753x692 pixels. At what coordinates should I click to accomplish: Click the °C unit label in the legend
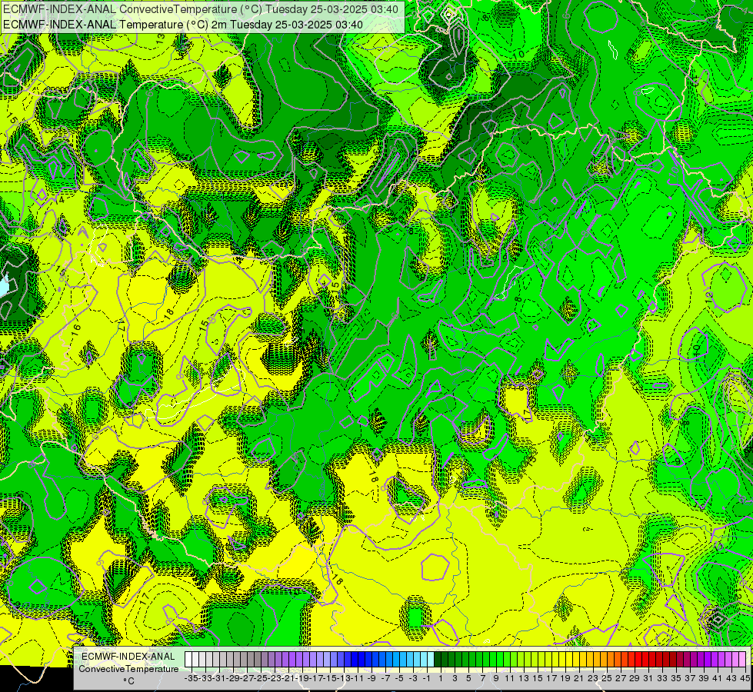[x=128, y=681]
